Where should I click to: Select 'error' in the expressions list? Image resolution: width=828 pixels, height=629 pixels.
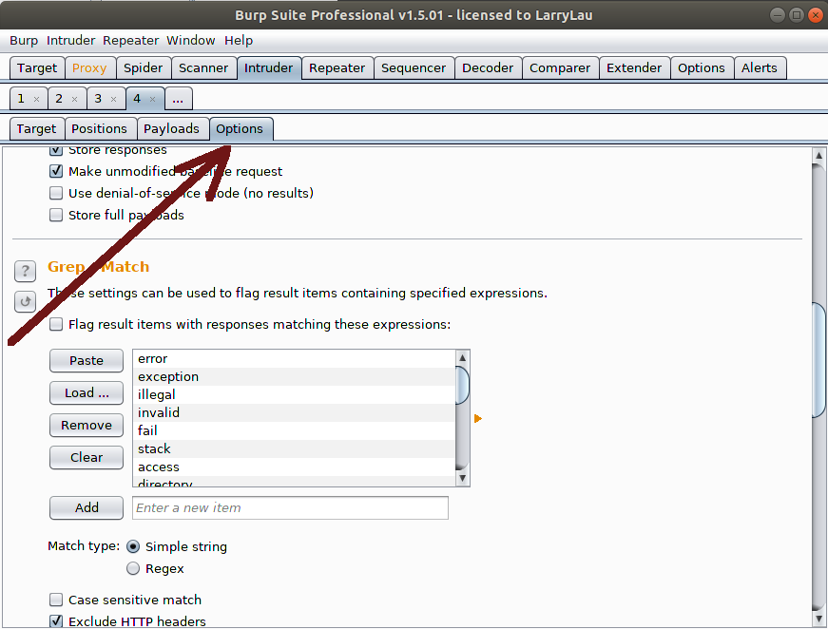[294, 359]
